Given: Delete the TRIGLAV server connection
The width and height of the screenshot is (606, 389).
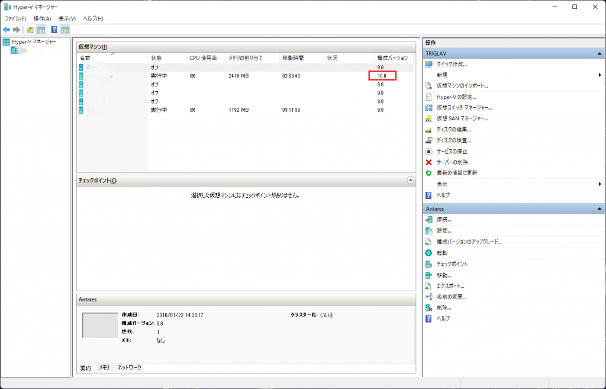Looking at the screenshot, I should (452, 162).
